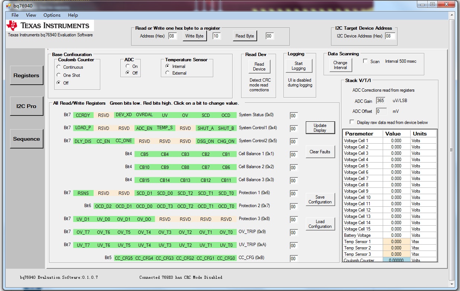Click the I2C Device Address hex field

pos(390,36)
